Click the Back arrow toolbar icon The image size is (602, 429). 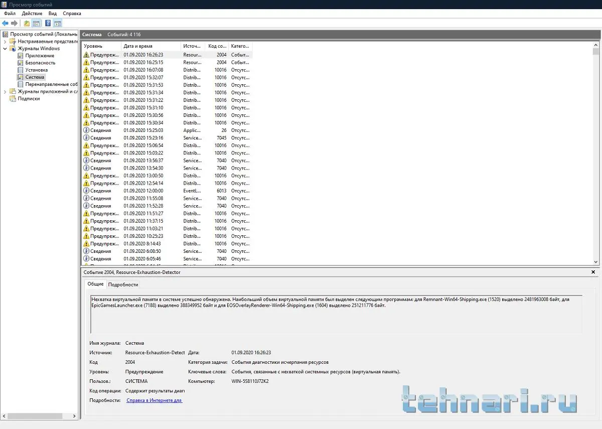pyautogui.click(x=5, y=23)
